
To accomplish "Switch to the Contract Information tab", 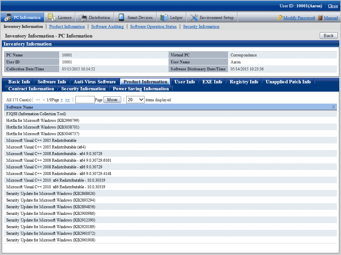I will coord(31,89).
